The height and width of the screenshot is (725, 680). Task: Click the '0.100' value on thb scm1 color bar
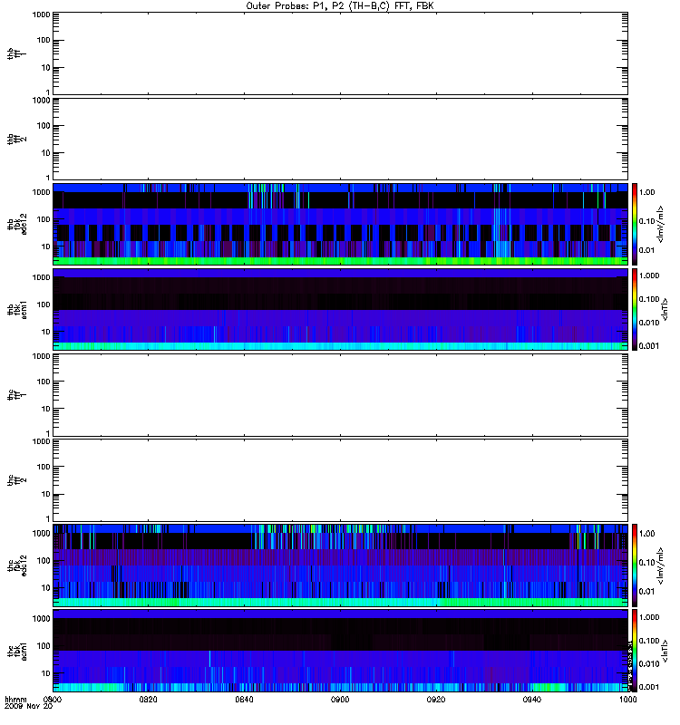pos(649,299)
